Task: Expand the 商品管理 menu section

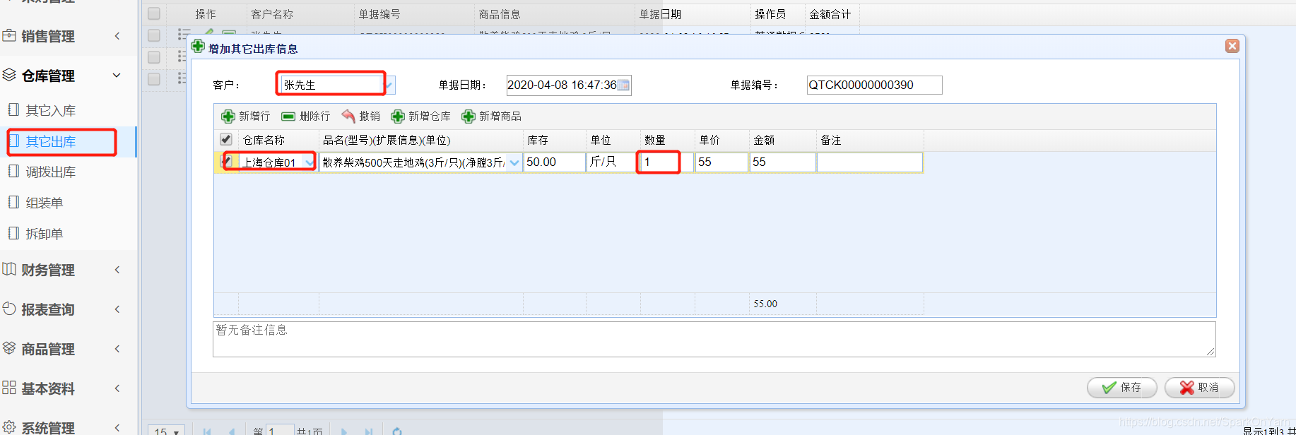Action: [117, 349]
